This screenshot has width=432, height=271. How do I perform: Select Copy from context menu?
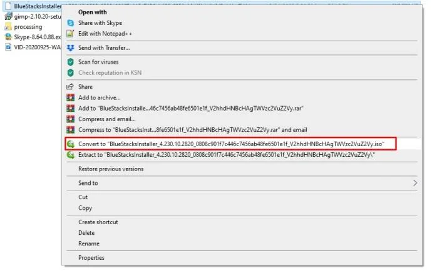85,208
